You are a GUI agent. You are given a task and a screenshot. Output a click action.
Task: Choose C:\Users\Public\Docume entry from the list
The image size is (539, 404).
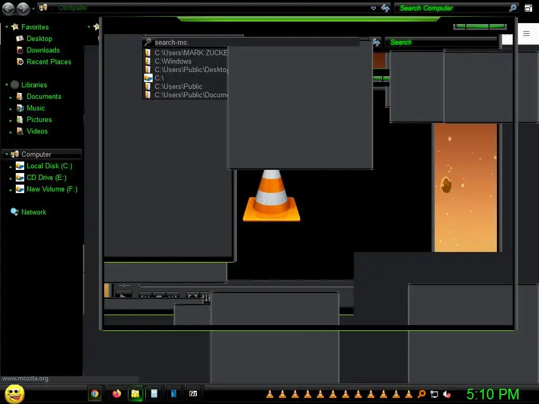186,95
